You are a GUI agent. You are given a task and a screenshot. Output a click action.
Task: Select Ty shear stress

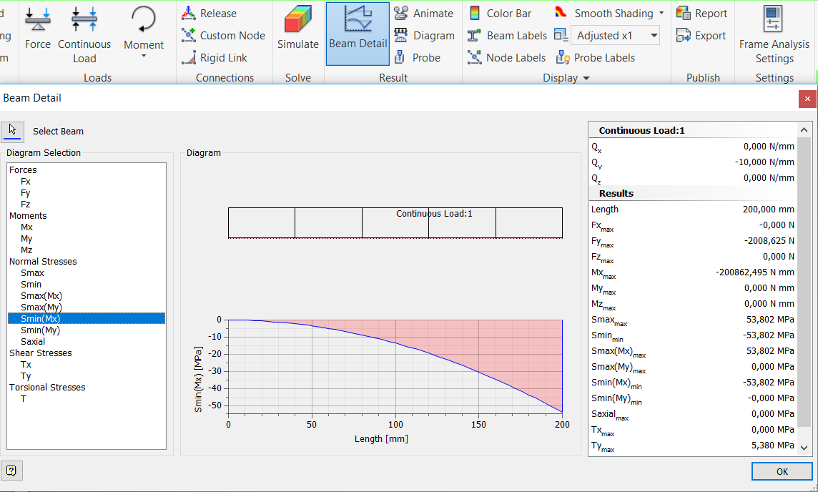(x=26, y=376)
